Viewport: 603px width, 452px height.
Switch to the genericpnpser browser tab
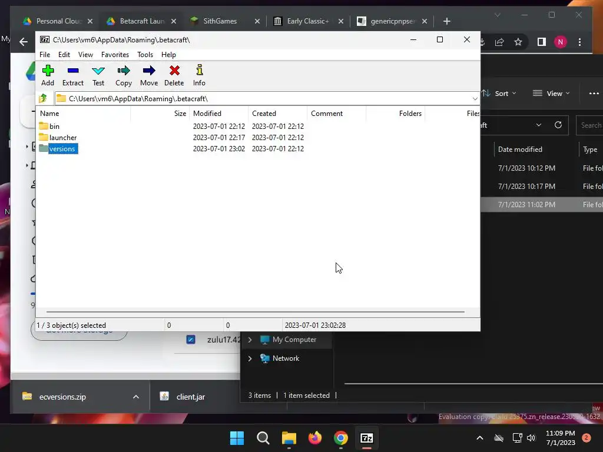click(x=392, y=21)
